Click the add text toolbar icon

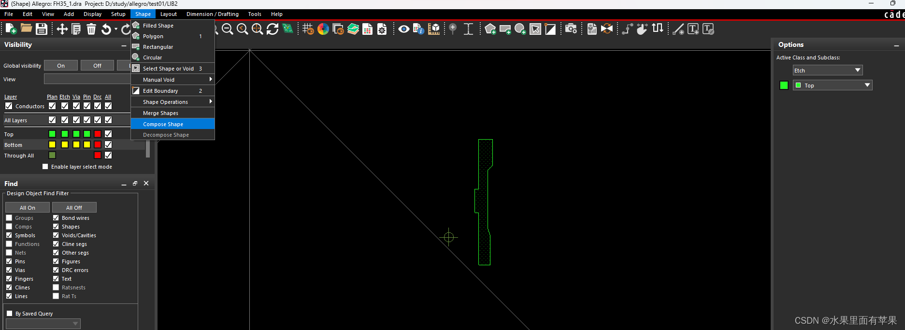tap(693, 29)
